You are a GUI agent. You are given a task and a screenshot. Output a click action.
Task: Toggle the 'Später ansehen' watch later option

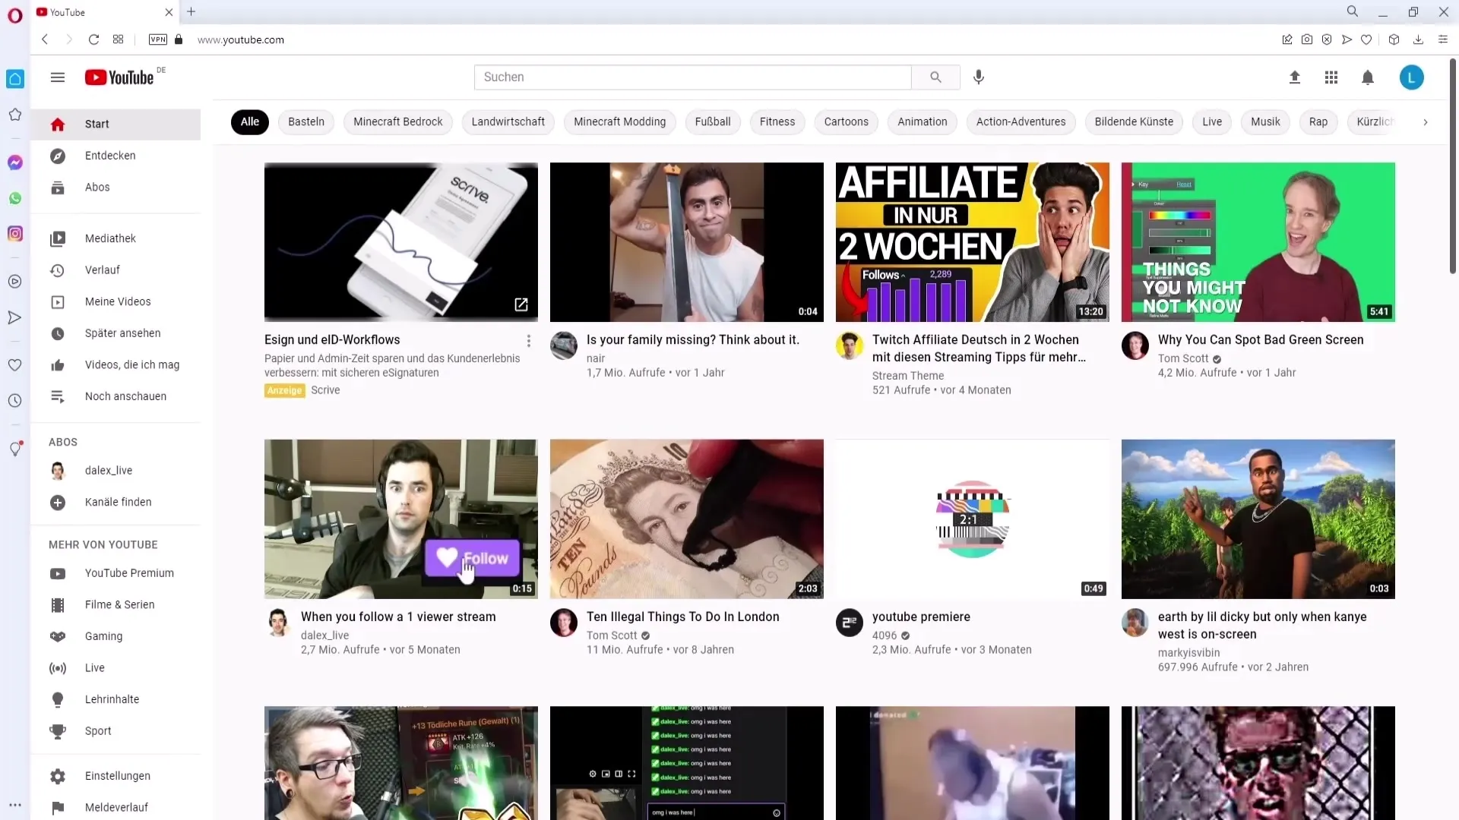122,333
